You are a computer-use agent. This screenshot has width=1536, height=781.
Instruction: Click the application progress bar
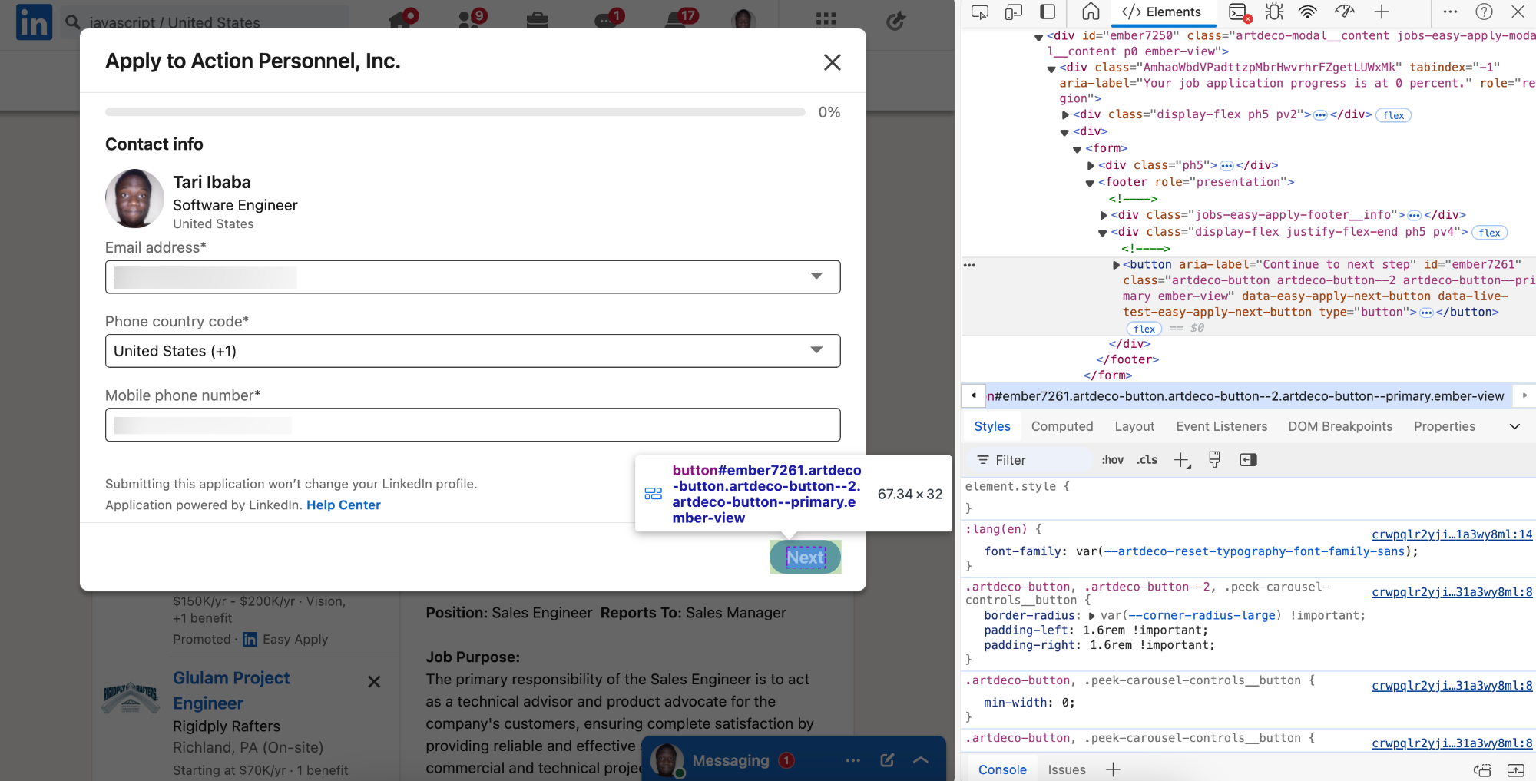pos(455,112)
